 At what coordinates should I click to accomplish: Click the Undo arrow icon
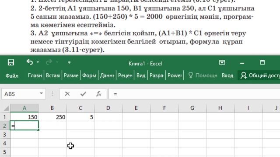pos(30,62)
